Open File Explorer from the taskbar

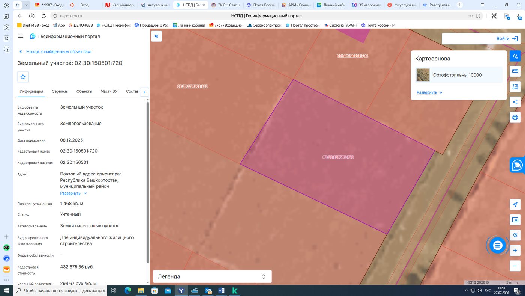[x=141, y=291]
